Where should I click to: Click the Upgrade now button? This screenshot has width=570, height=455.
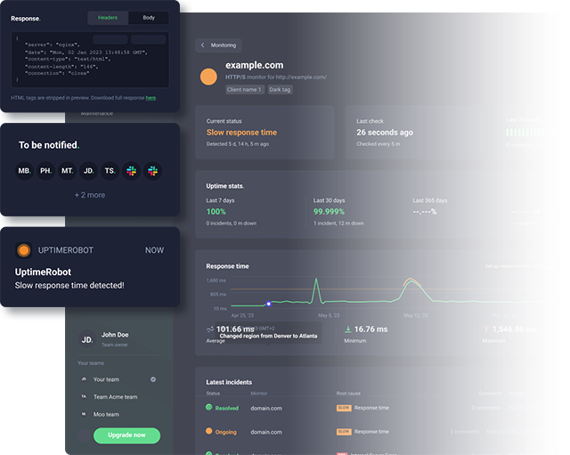tap(126, 435)
